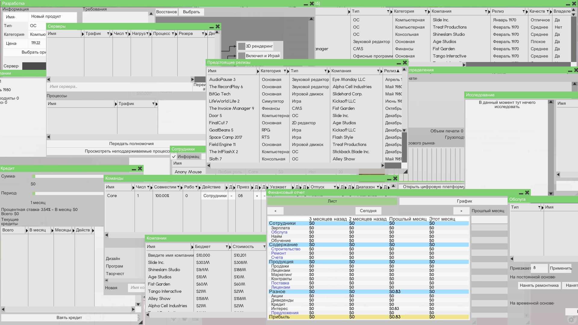Go to previous period with < button

[275, 211]
